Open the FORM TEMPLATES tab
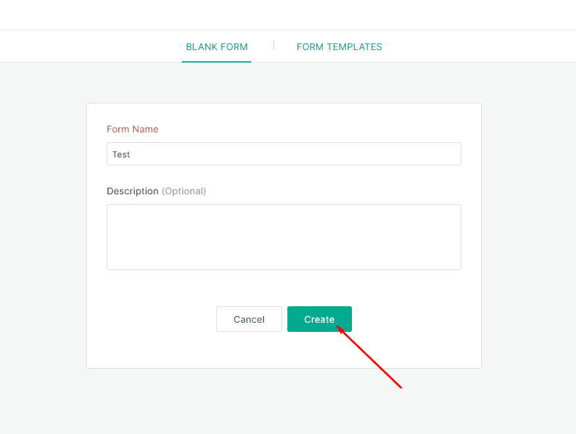 [x=339, y=47]
